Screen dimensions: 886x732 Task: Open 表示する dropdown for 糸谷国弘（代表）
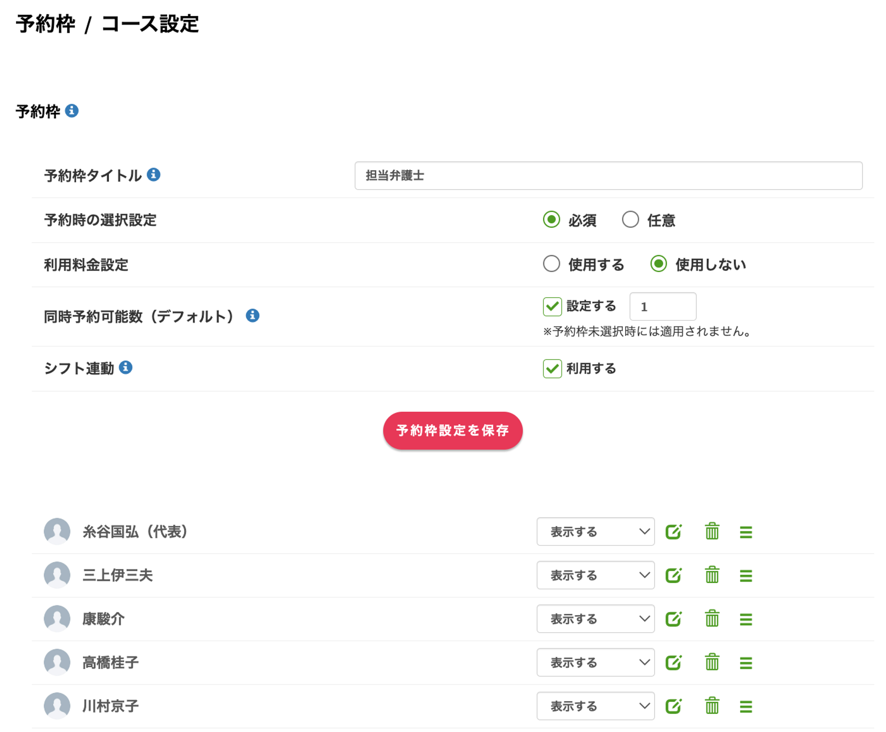pyautogui.click(x=595, y=531)
